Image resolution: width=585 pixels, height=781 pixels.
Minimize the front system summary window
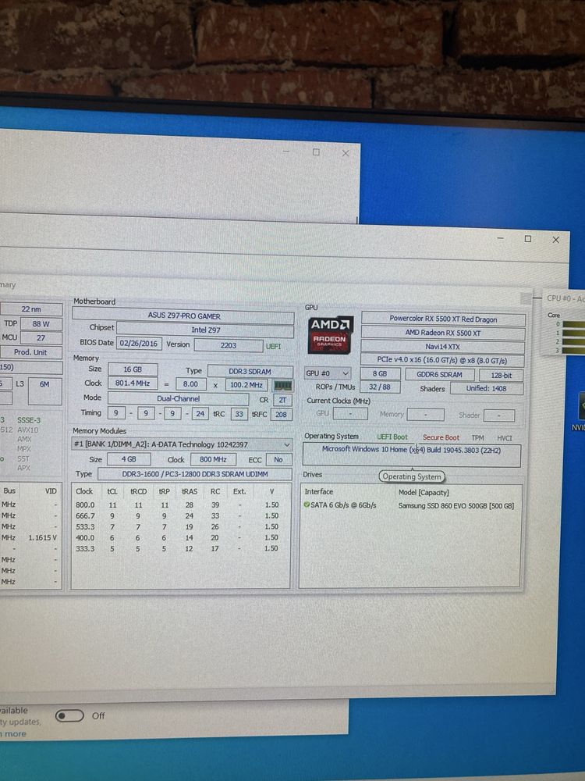pyautogui.click(x=501, y=238)
